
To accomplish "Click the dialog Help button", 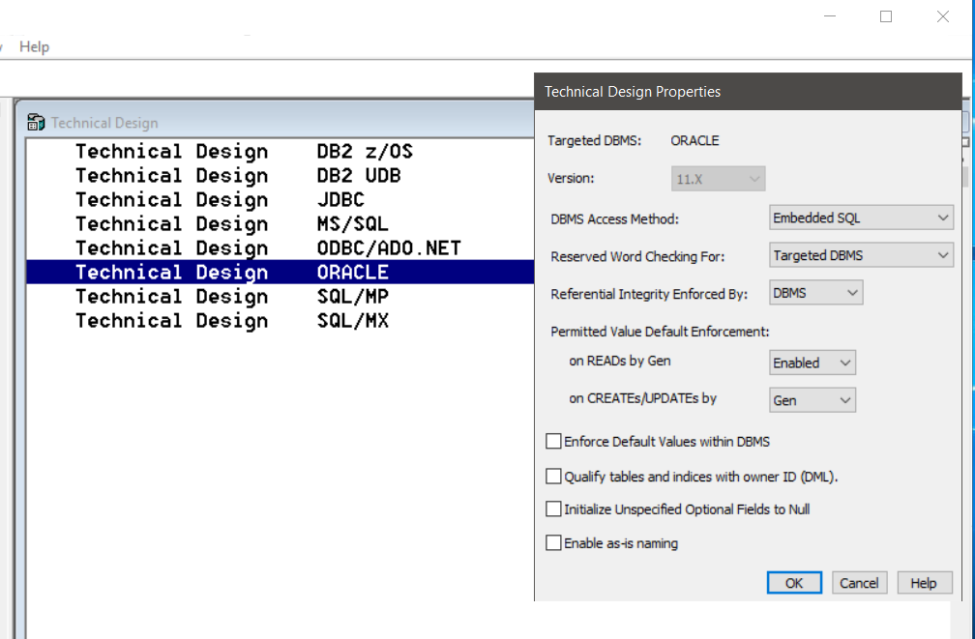I will click(924, 583).
